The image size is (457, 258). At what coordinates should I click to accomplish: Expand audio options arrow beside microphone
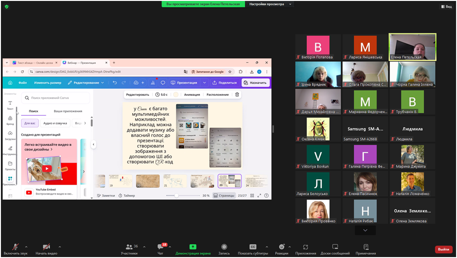[x=26, y=247]
